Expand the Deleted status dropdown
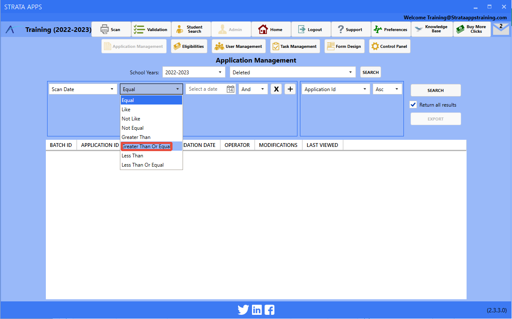 293,72
